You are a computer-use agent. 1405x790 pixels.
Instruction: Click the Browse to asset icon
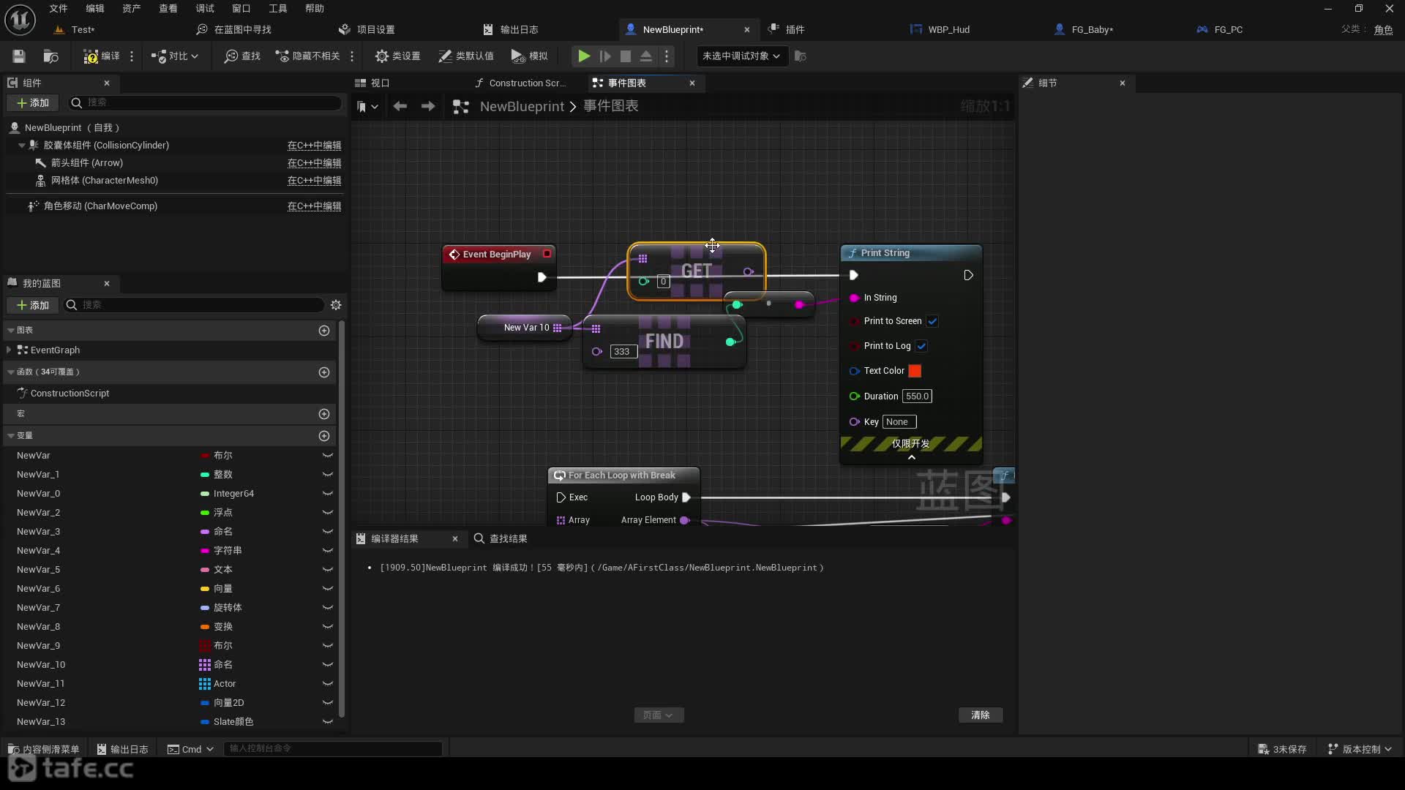50,56
